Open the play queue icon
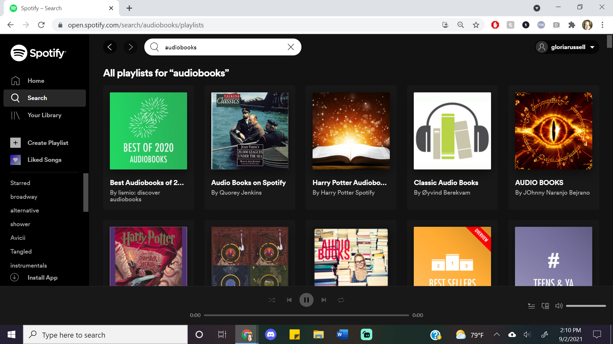 click(532, 306)
